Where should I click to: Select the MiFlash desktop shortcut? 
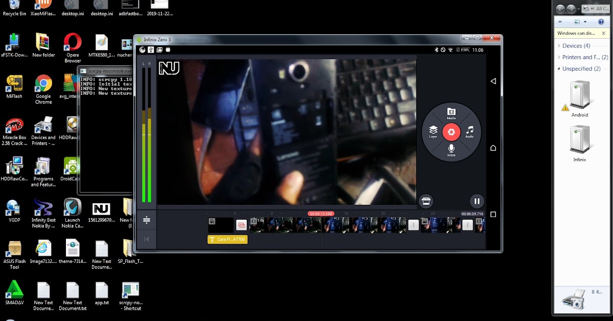pyautogui.click(x=14, y=87)
